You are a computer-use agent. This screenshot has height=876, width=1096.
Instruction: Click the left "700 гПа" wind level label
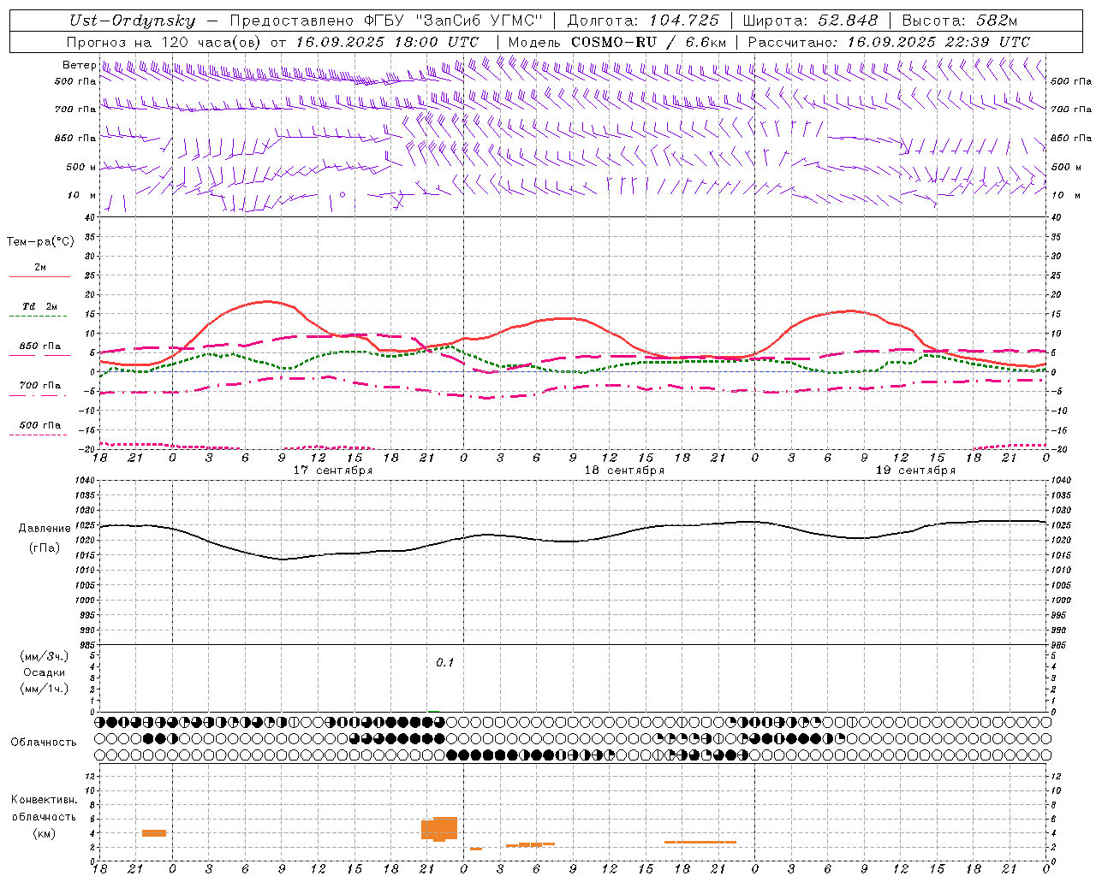tap(75, 109)
